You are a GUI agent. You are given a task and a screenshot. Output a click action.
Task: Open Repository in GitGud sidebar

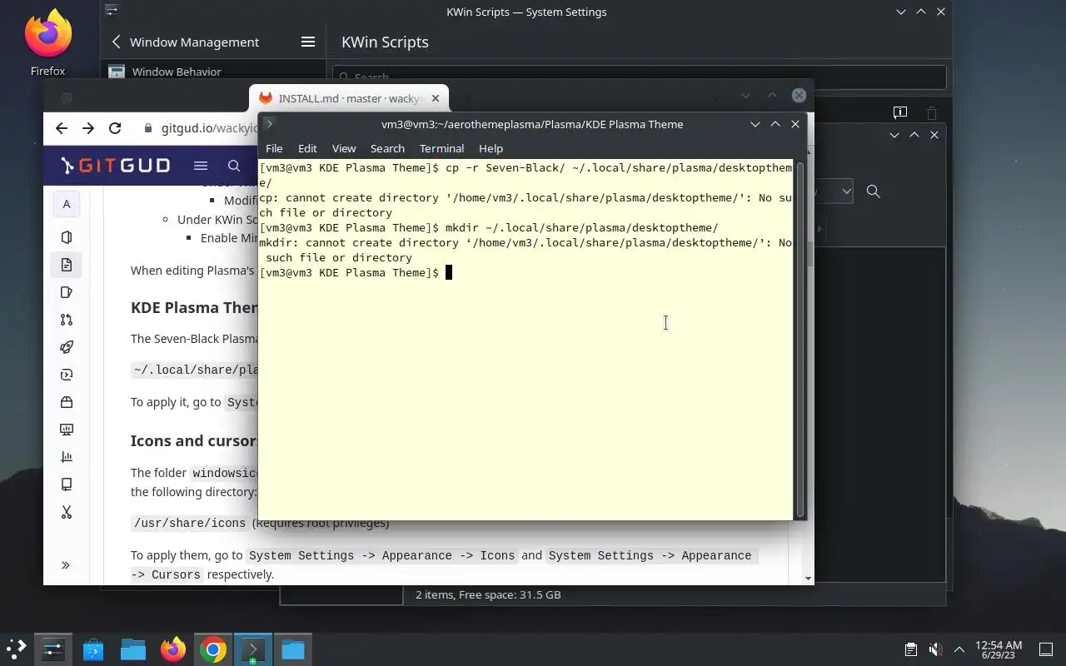click(x=67, y=265)
